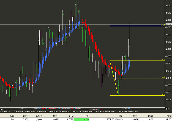172x121 pixels.
Task: Select the 200.0 Fibonacci level label
Action: click(x=163, y=25)
